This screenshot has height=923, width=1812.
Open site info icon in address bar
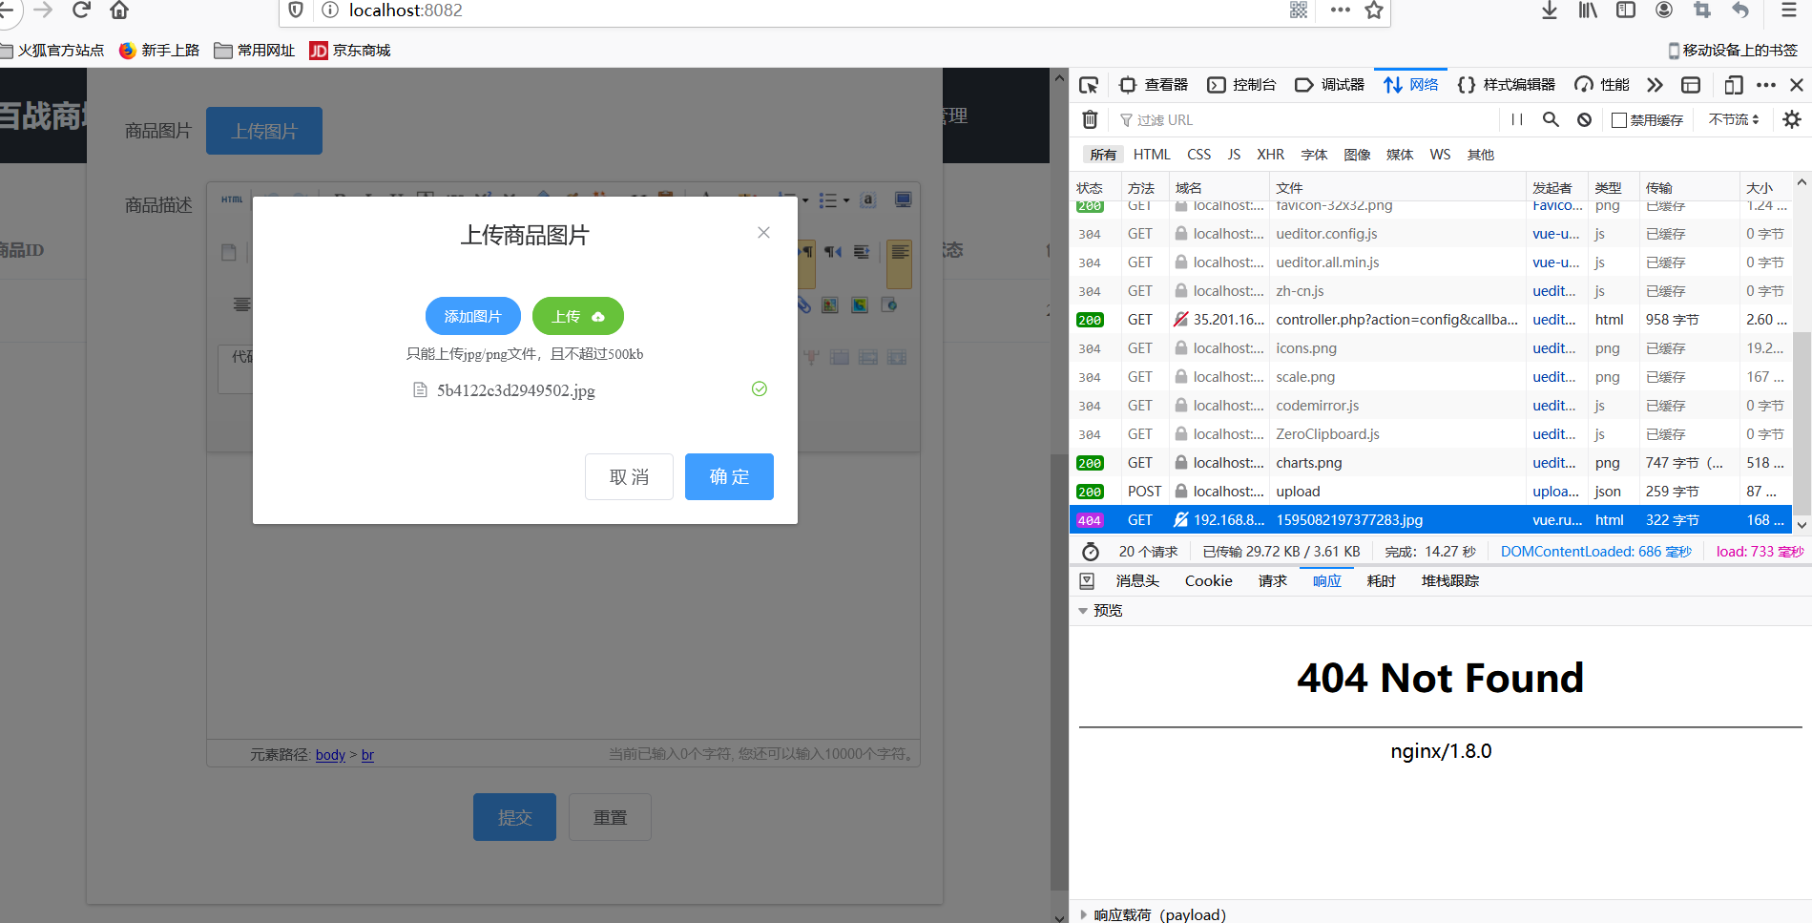click(330, 10)
